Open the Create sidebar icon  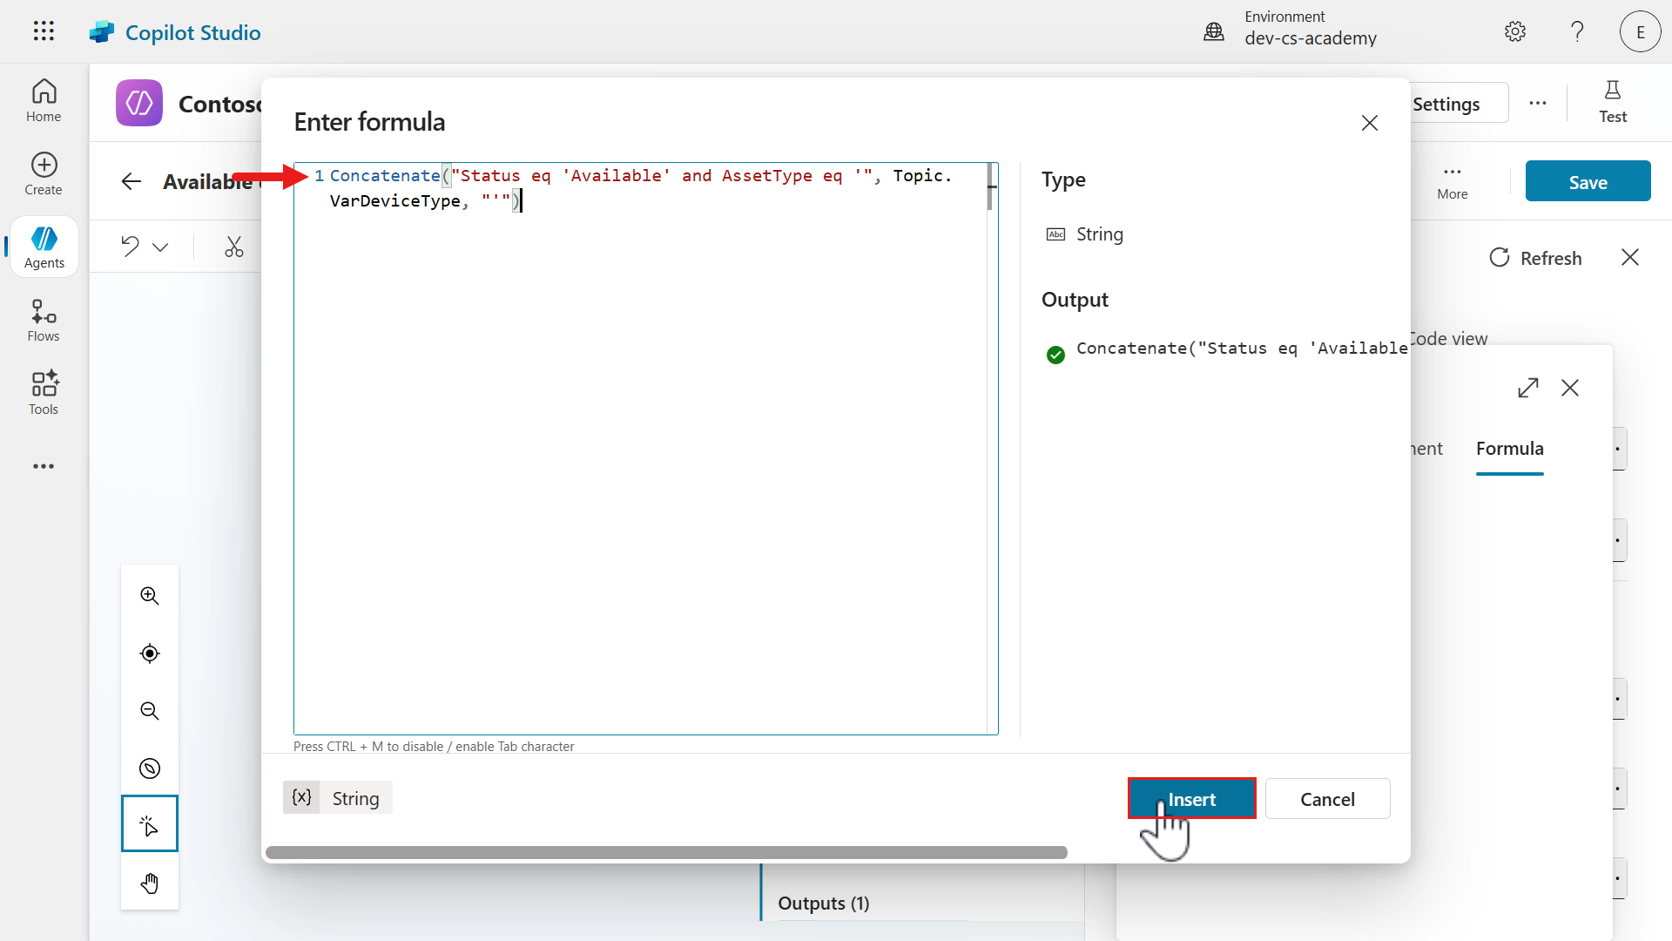44,174
